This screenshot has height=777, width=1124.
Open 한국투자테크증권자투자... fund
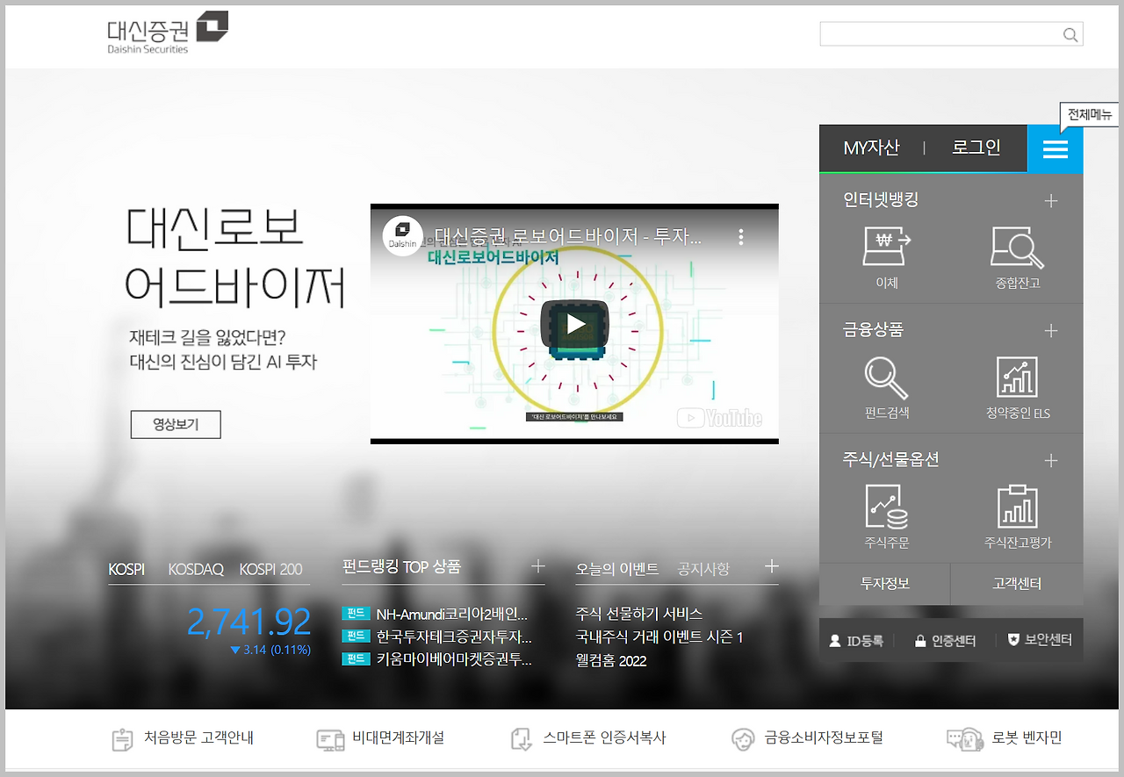(x=453, y=637)
